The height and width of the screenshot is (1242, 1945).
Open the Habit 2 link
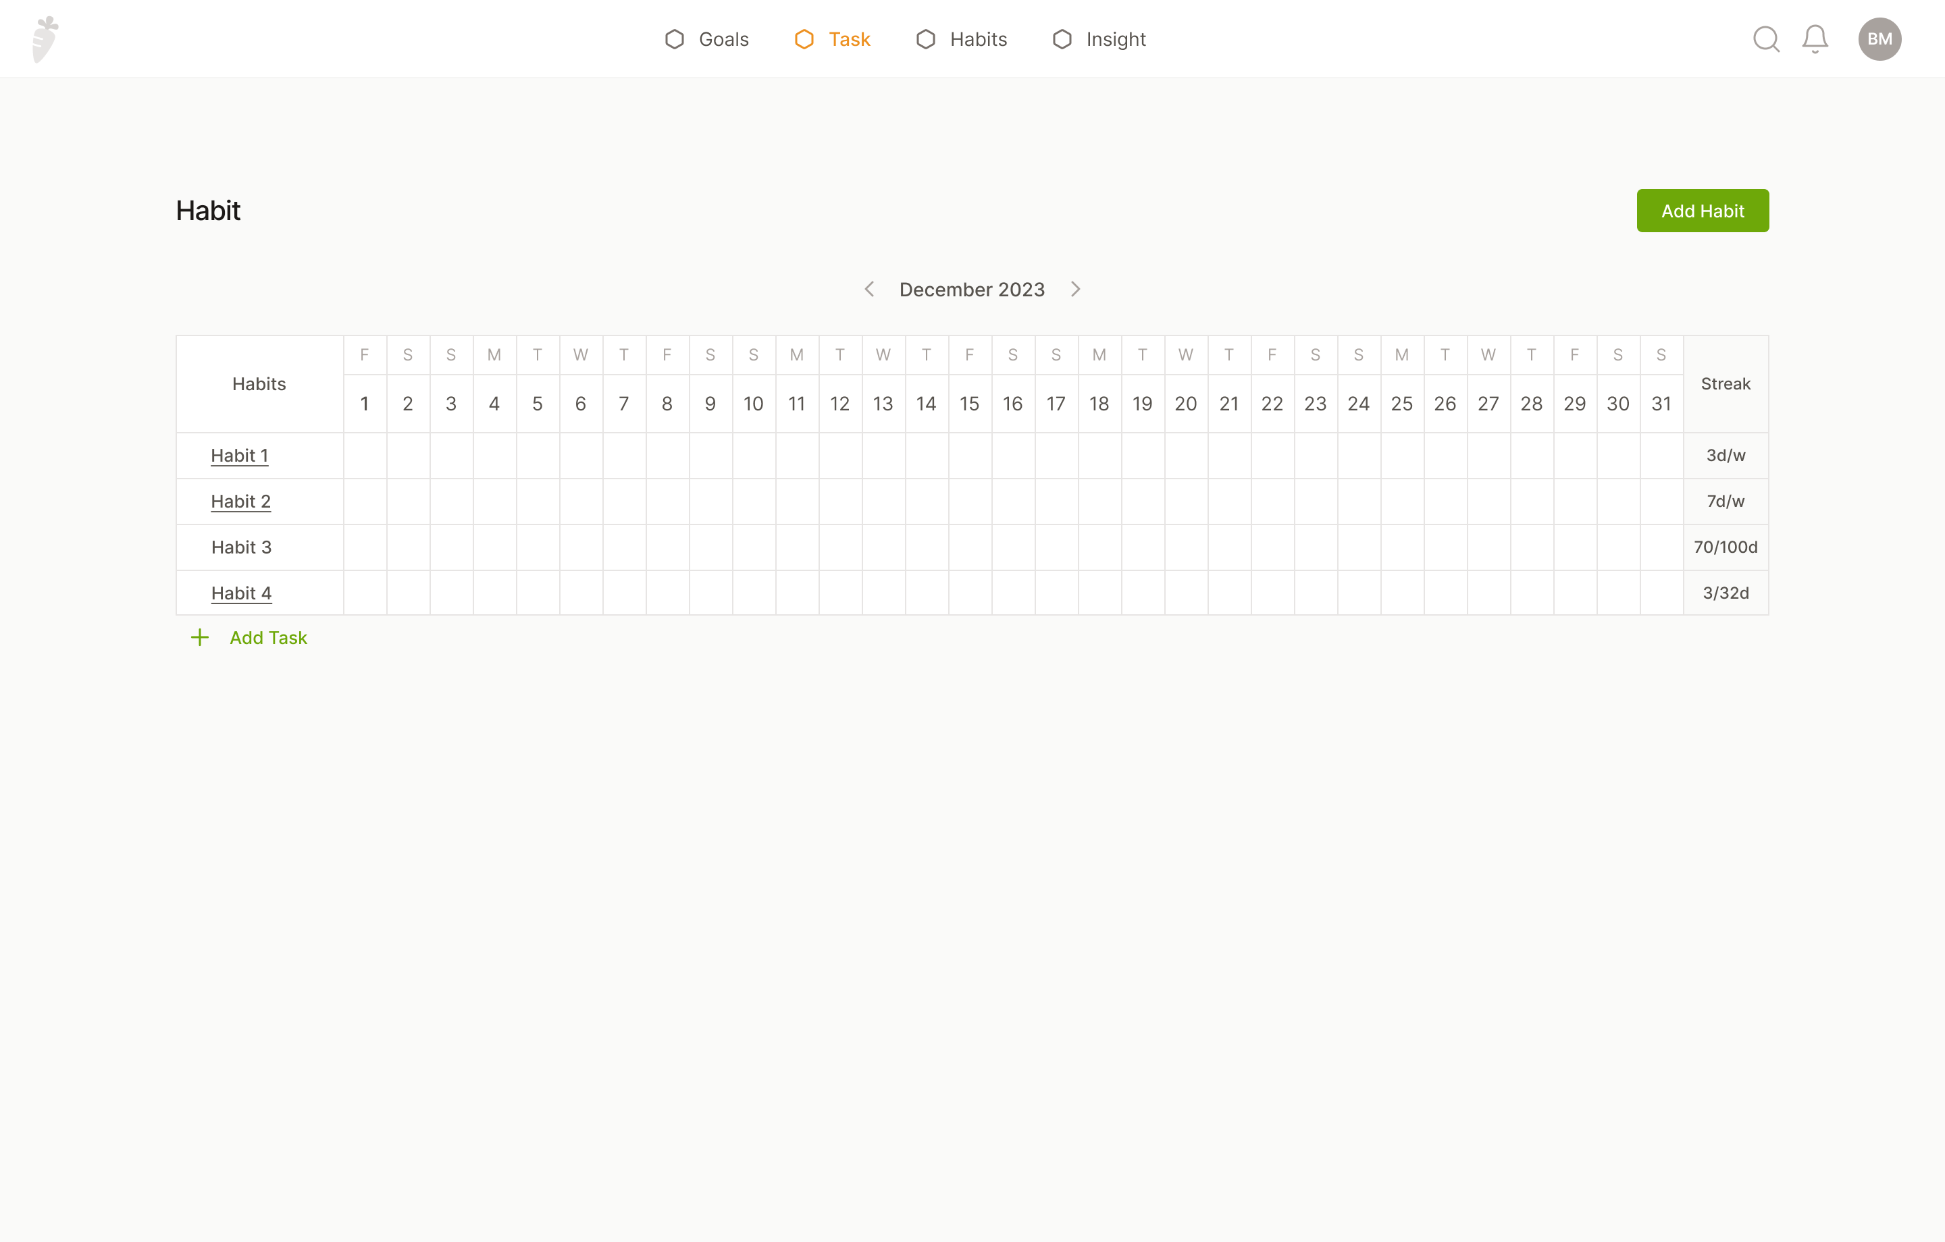(x=240, y=501)
